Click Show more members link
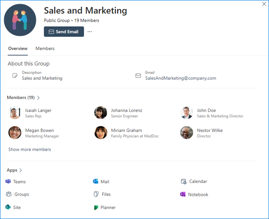The height and width of the screenshot is (219, 269). click(x=30, y=149)
